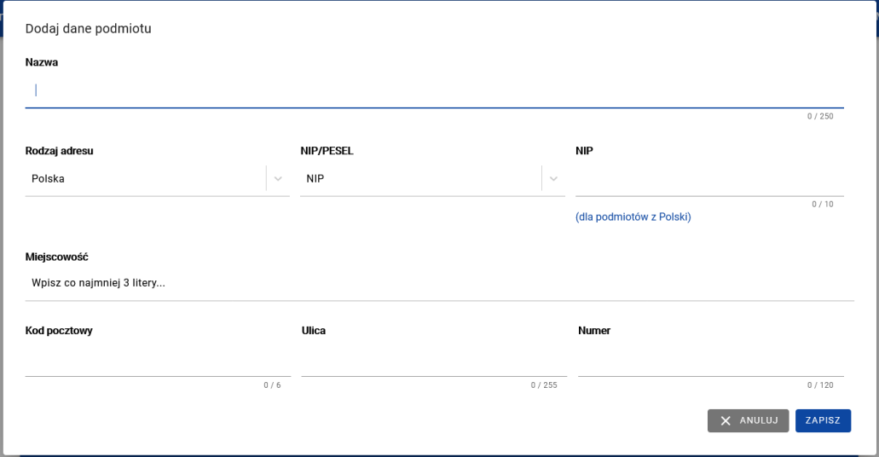Open the NIP/PESEL chevron arrow

coord(553,179)
